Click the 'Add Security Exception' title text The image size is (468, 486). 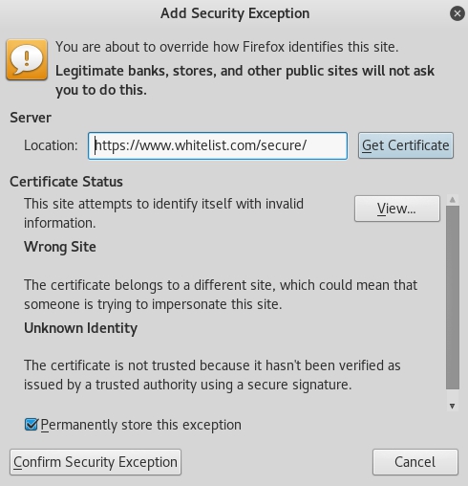pyautogui.click(x=235, y=13)
